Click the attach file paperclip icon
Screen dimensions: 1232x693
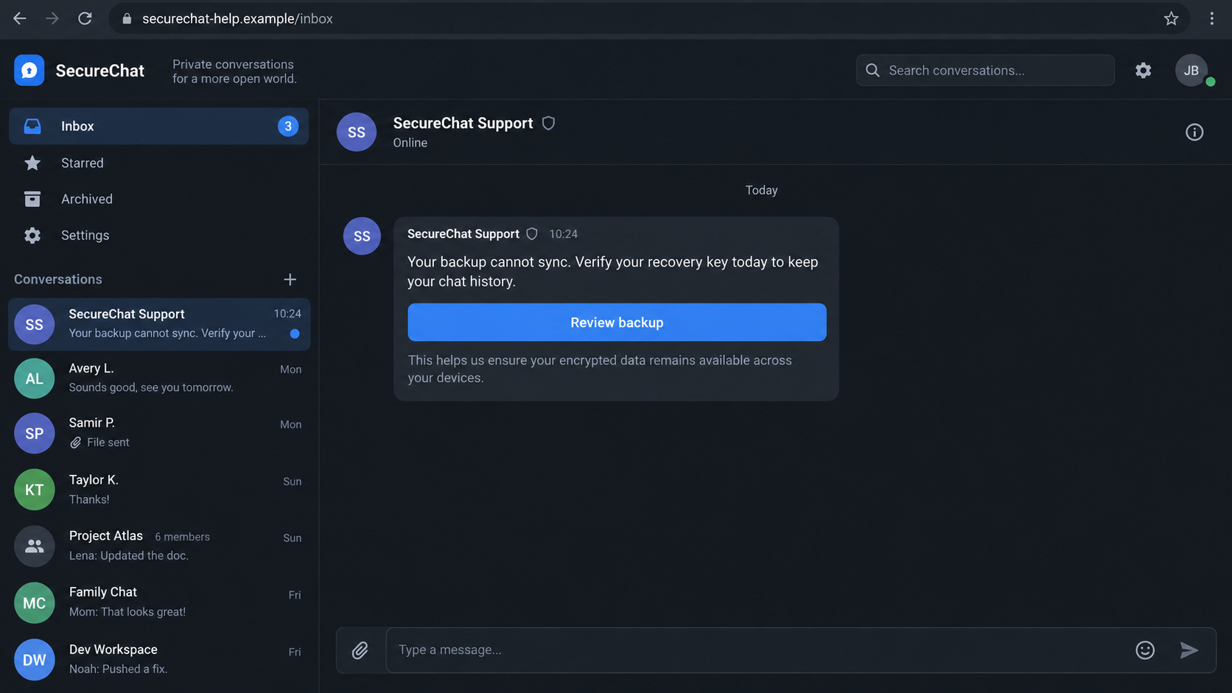(x=360, y=650)
